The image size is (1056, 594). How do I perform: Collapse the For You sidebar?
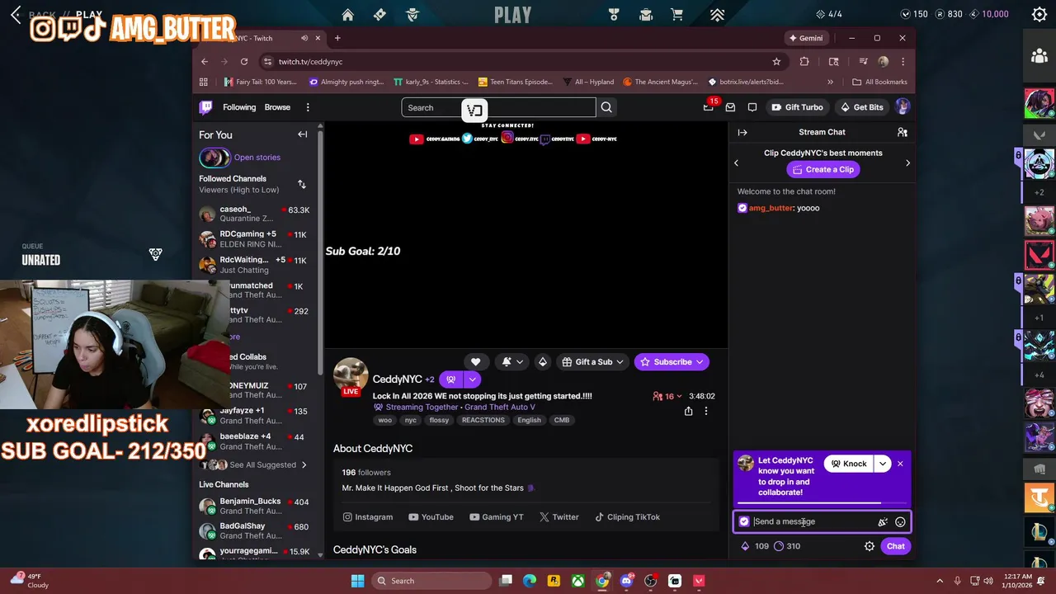tap(303, 134)
